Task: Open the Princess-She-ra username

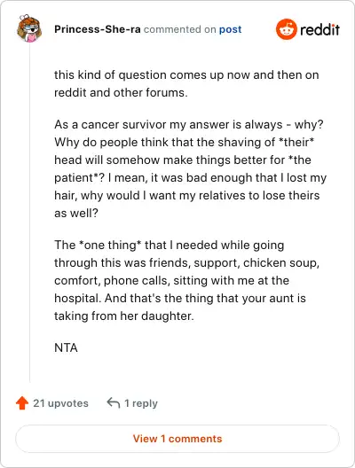Action: tap(98, 29)
